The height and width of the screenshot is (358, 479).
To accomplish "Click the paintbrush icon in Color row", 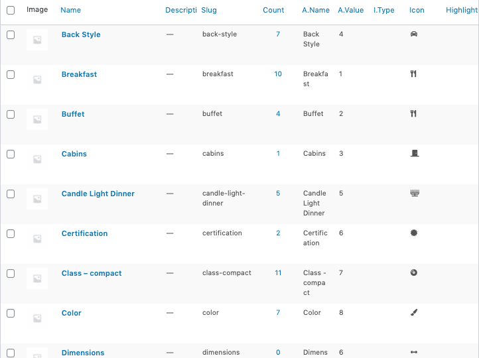I will coord(414,312).
